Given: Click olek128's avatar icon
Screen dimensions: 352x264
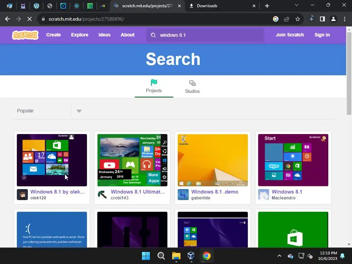Looking at the screenshot, I should pyautogui.click(x=22, y=195).
